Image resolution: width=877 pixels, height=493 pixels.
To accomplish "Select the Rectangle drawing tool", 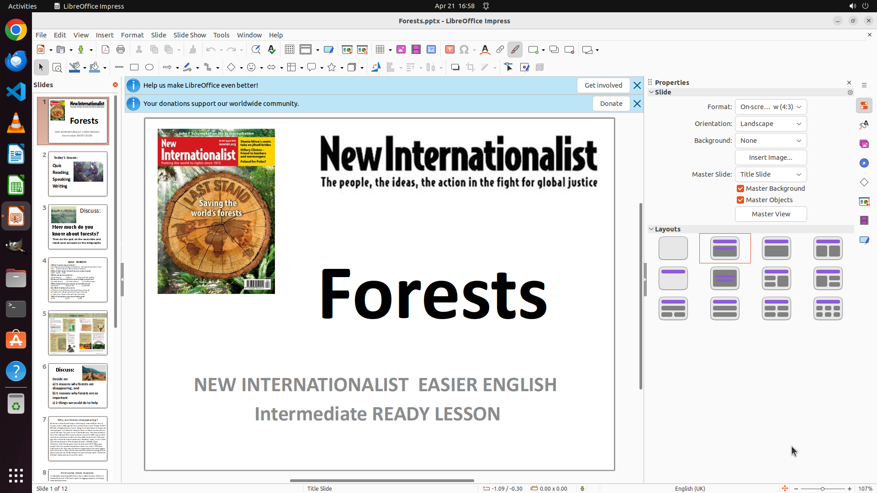I will 134,68.
